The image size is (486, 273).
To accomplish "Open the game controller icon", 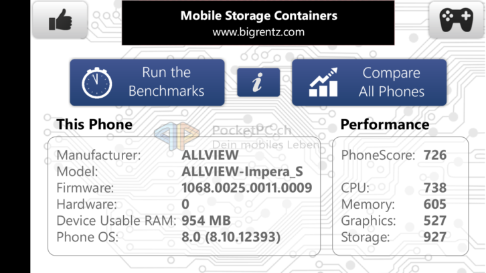I will [457, 20].
